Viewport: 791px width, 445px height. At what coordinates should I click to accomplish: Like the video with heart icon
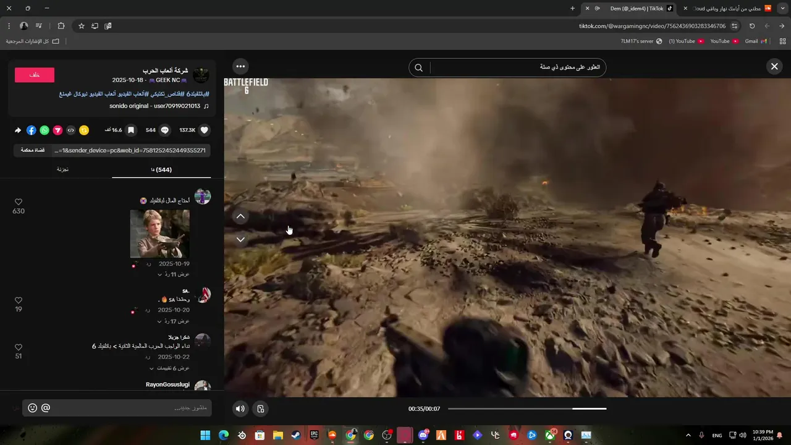pyautogui.click(x=205, y=130)
